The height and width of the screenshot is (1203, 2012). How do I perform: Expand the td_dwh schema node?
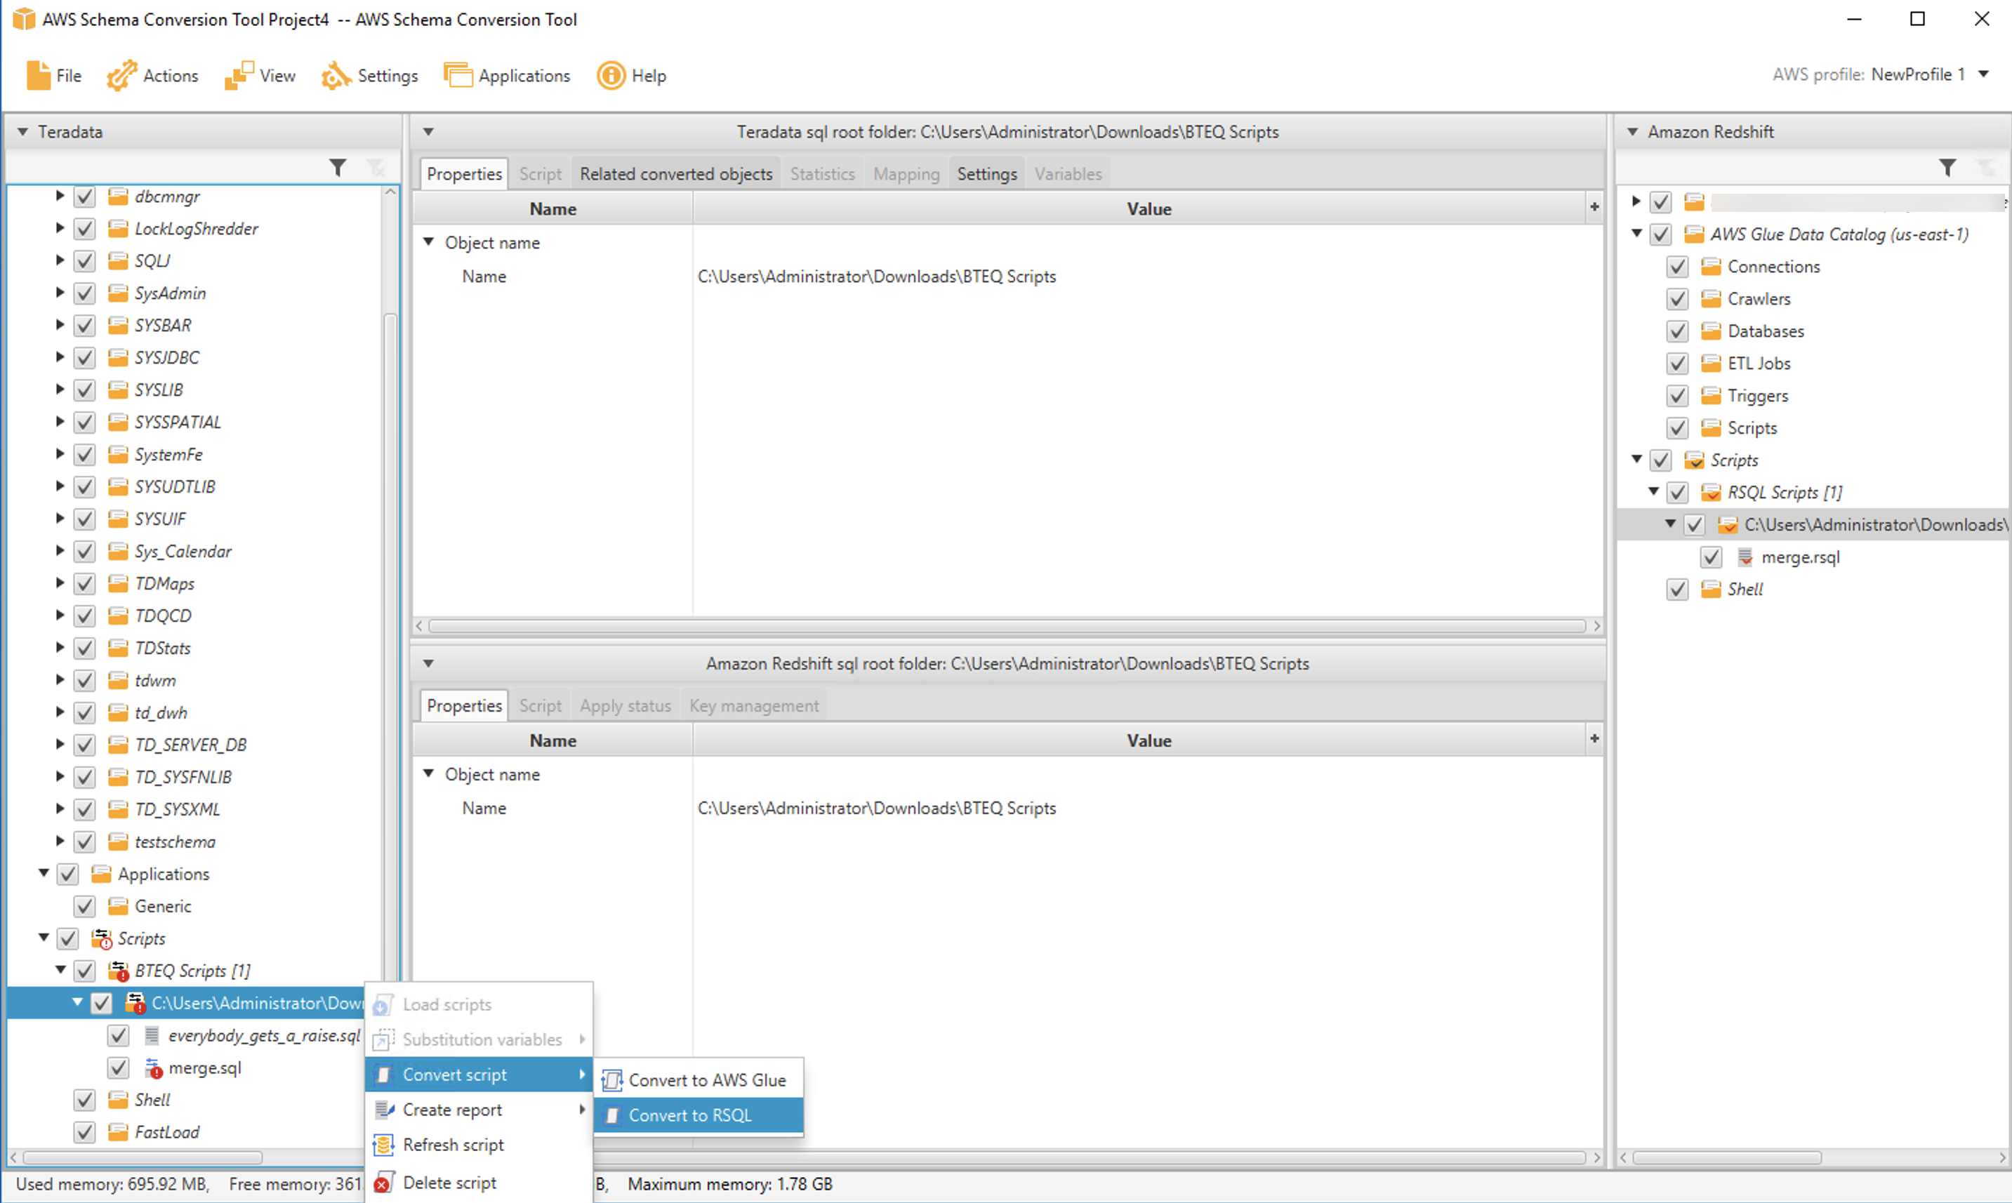[x=59, y=712]
